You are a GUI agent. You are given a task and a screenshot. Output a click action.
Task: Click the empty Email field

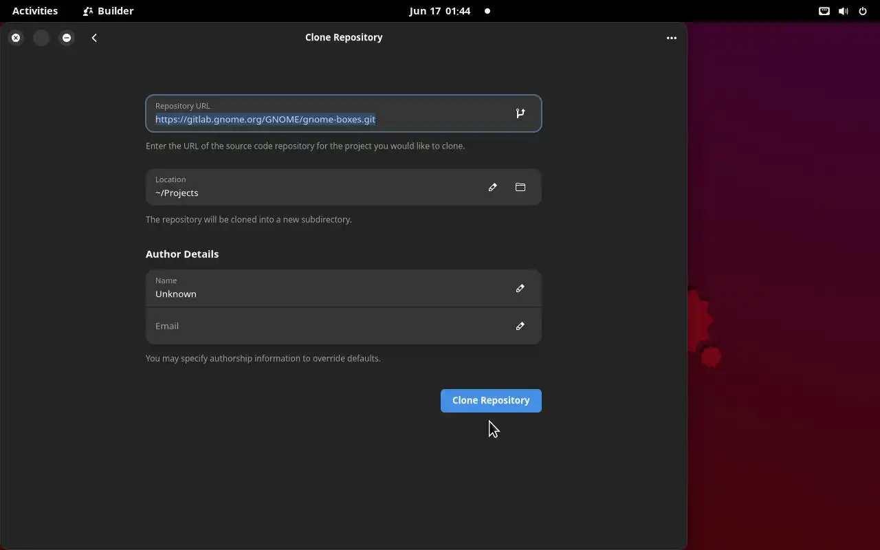point(344,326)
